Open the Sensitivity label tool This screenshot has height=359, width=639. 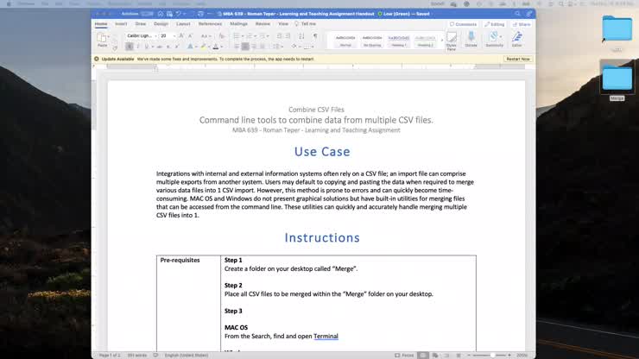494,39
